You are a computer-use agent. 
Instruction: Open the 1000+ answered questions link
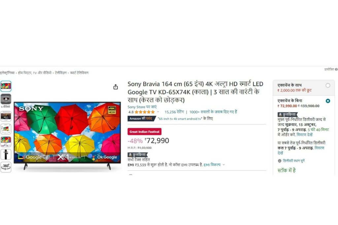pos(213,112)
